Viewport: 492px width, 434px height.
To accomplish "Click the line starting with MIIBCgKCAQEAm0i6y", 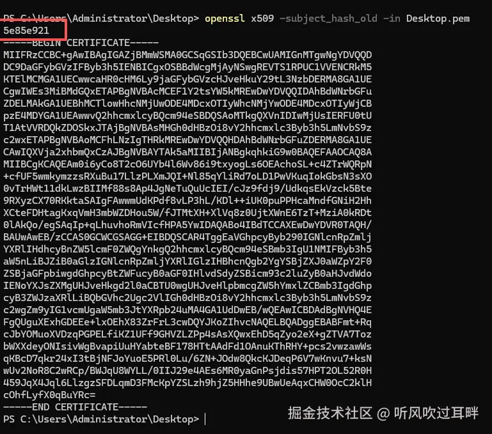I will 187,164.
